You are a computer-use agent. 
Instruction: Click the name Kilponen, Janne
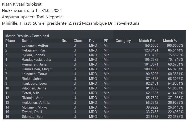tap(34, 88)
